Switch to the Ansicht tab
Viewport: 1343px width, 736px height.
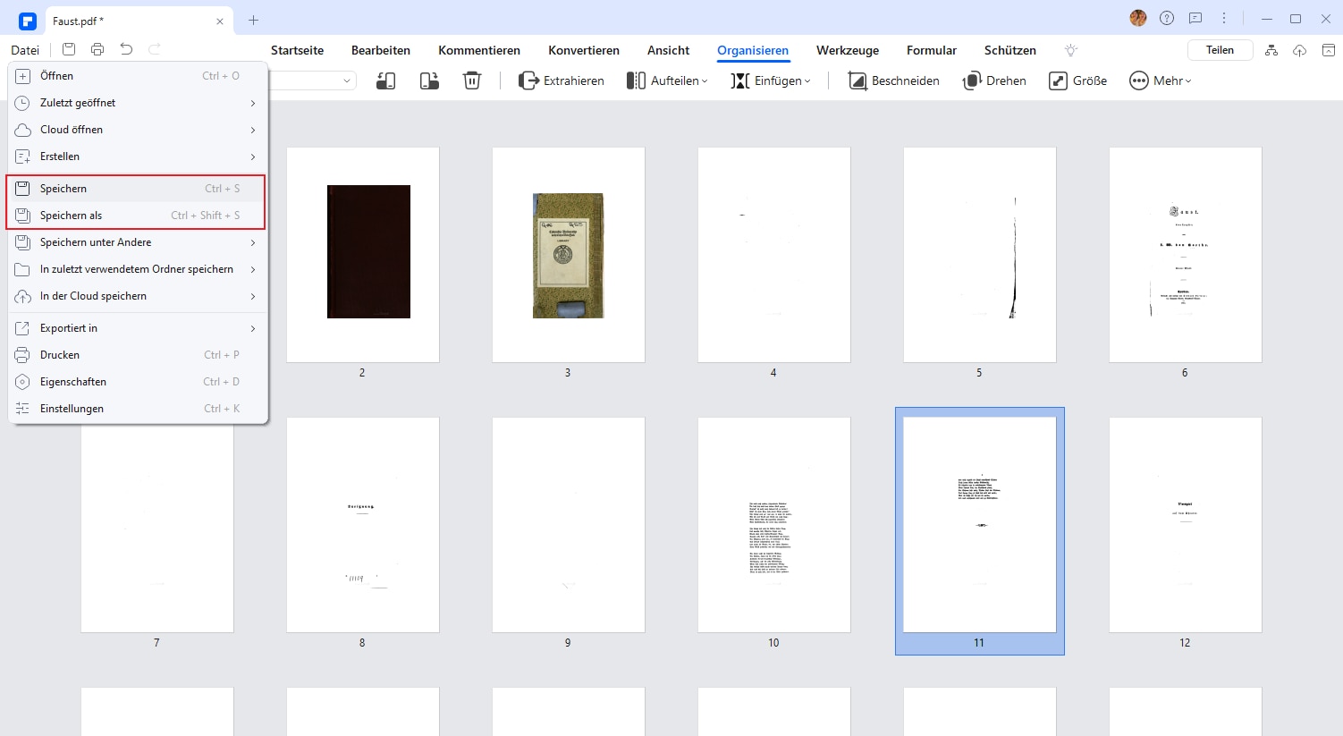(669, 50)
